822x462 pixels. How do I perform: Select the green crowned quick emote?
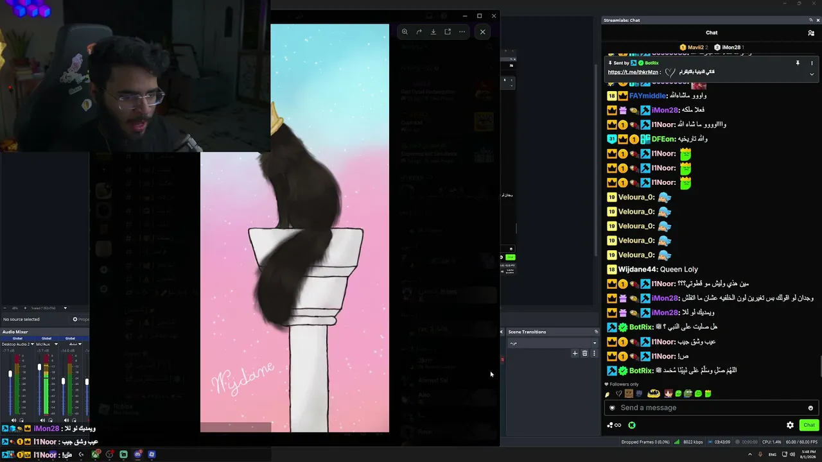point(708,393)
